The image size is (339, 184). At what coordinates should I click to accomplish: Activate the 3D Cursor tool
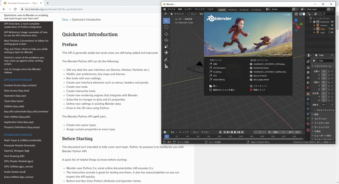click(166, 27)
